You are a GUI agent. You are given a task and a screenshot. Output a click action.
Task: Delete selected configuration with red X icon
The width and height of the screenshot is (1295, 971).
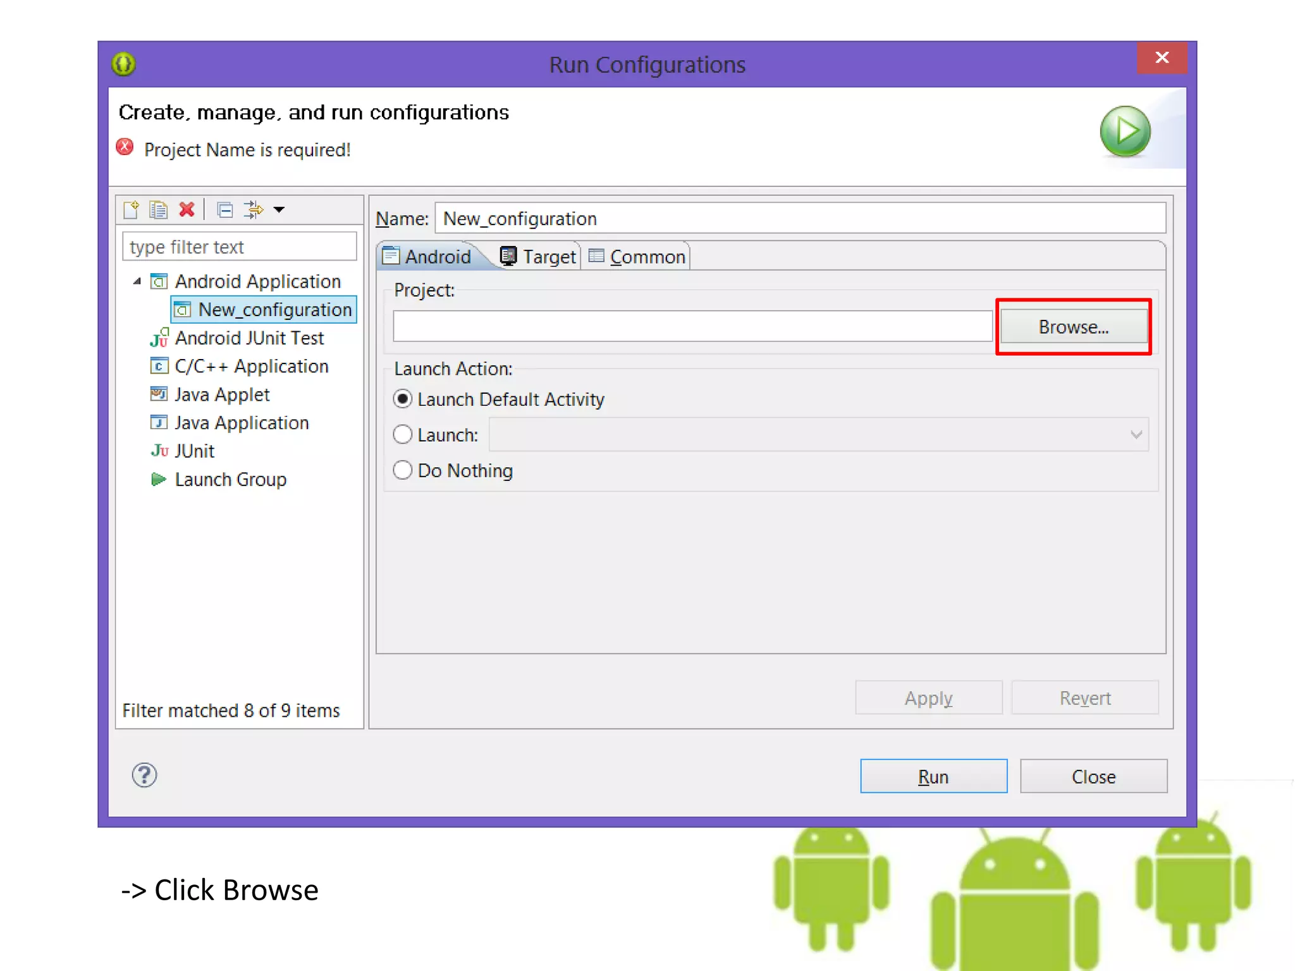pyautogui.click(x=187, y=209)
